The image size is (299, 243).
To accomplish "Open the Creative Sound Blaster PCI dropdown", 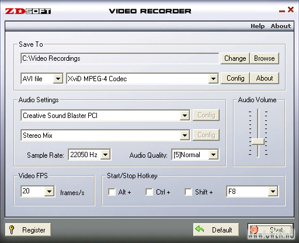I will (105, 116).
